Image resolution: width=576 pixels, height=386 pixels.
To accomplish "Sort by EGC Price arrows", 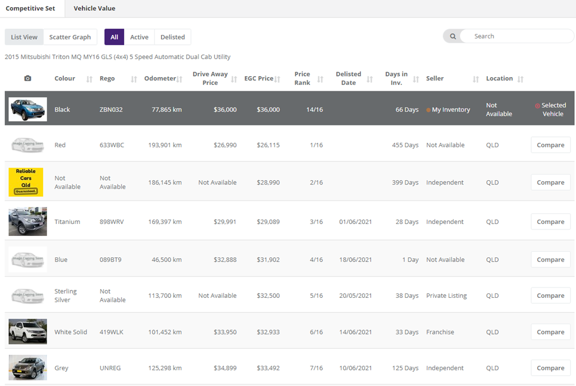I will pyautogui.click(x=278, y=79).
